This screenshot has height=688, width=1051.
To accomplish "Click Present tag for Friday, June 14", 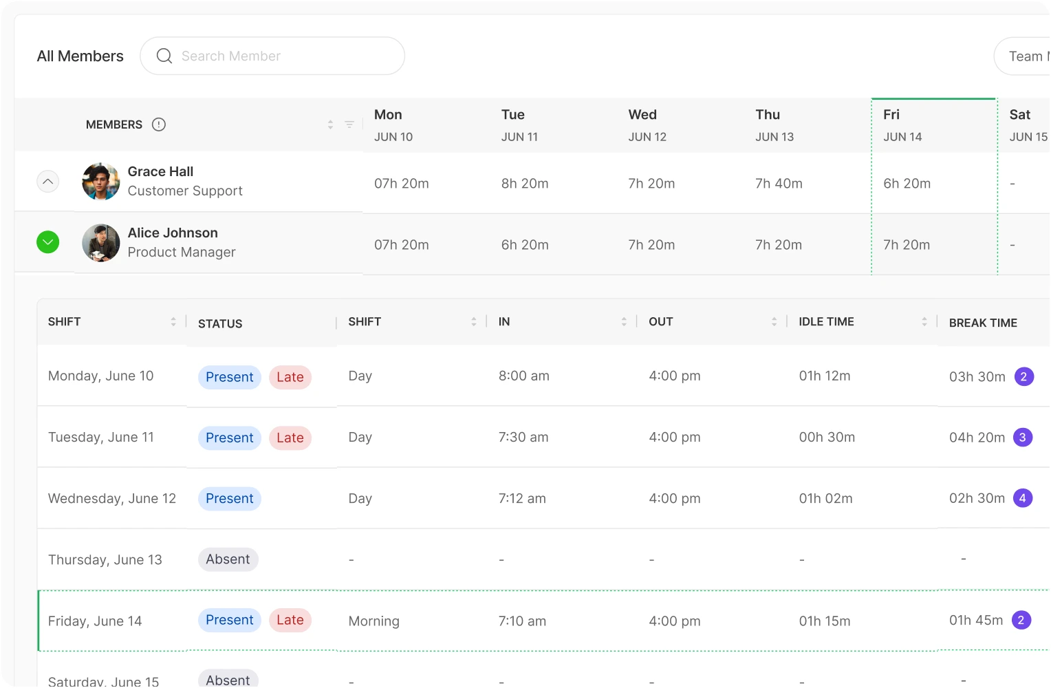I will (230, 620).
